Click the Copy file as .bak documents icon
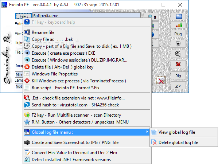Image resolution: width=218 pixels, height=164 pixels. [x=27, y=39]
